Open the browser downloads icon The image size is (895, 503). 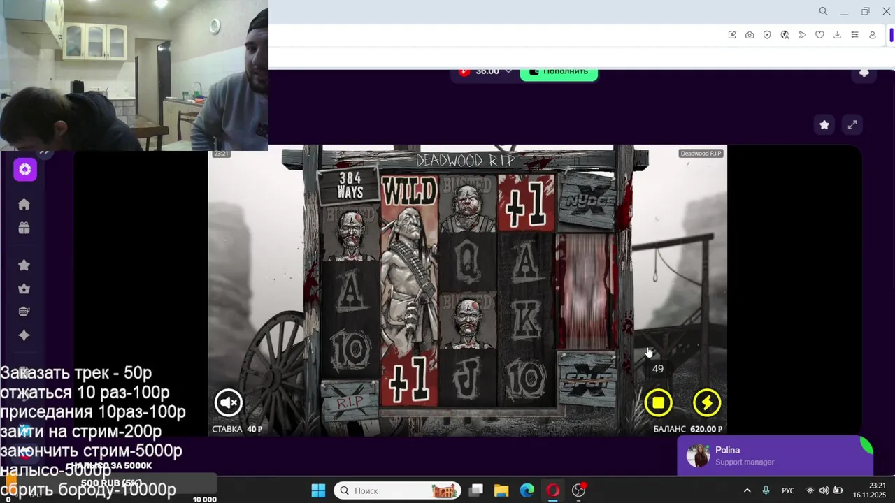(837, 35)
